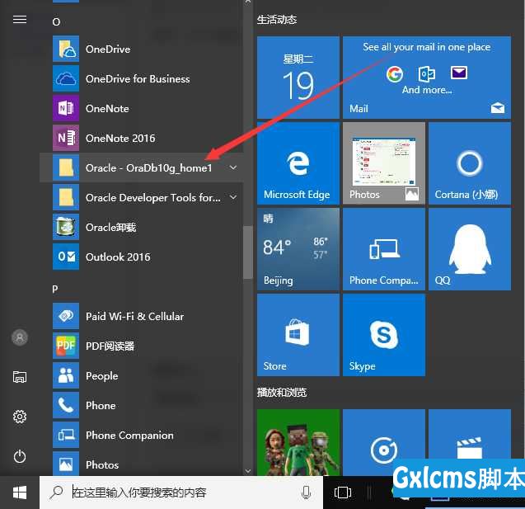Open the Movies & TV clapperboard tile
This screenshot has width=525, height=509.
[470, 436]
